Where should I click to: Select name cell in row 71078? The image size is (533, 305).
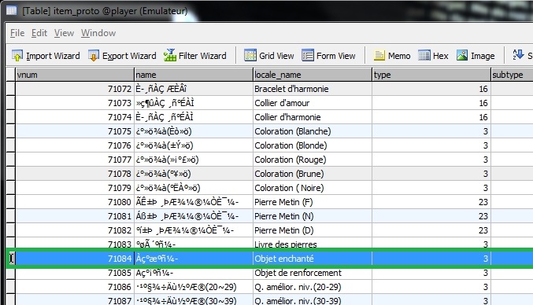[194, 174]
